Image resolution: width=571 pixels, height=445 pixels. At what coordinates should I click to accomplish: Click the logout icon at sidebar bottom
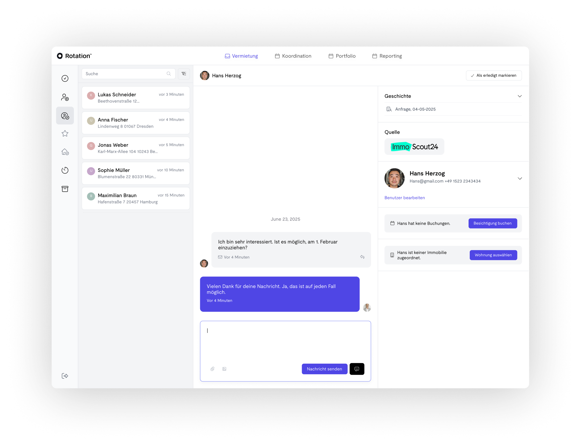(65, 376)
